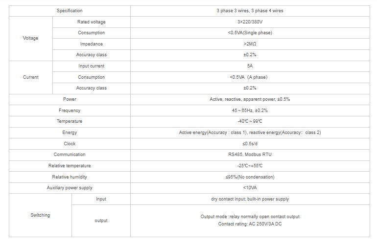Select the Impedance row label
Viewport: 377px width, 246px height.
click(91, 44)
